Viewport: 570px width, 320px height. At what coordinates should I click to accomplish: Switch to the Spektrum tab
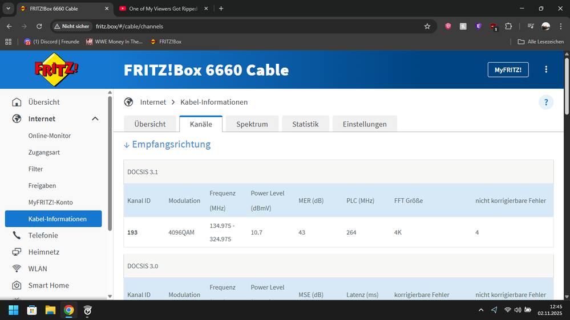pos(252,124)
